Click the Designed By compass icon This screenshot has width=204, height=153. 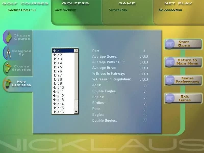(x=8, y=53)
